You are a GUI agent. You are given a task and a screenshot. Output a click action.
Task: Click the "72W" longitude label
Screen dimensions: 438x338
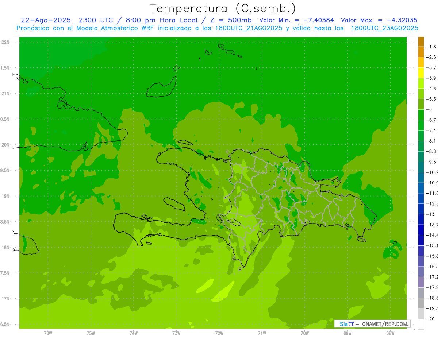(x=219, y=333)
